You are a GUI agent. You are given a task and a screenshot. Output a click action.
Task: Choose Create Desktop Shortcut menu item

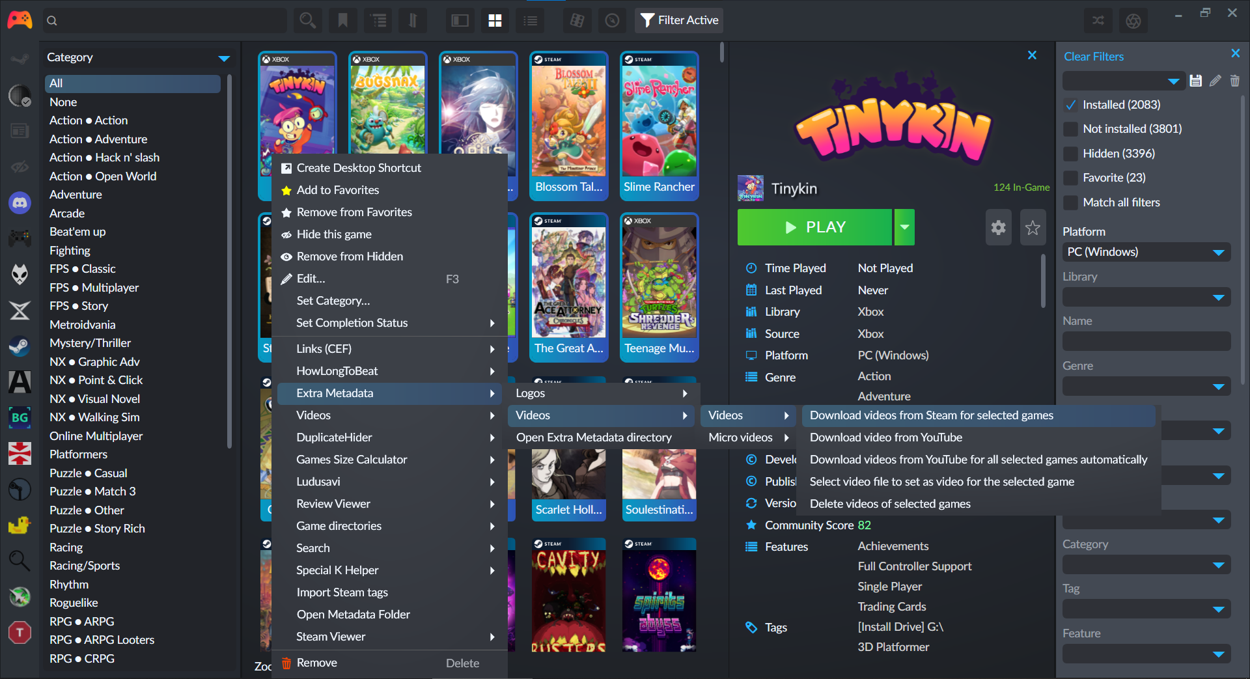(389, 168)
